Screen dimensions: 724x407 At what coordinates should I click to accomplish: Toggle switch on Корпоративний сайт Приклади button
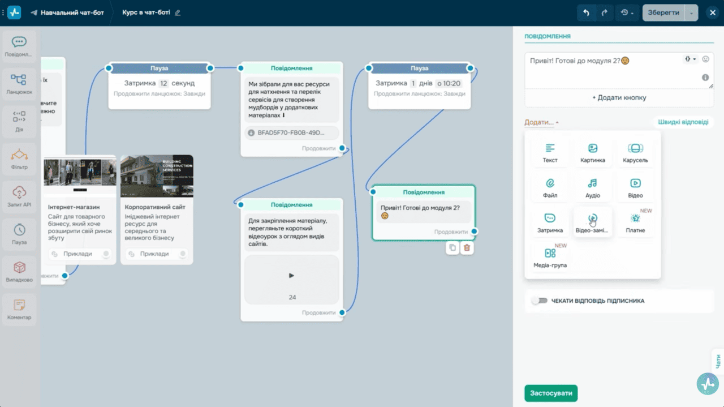coord(182,254)
